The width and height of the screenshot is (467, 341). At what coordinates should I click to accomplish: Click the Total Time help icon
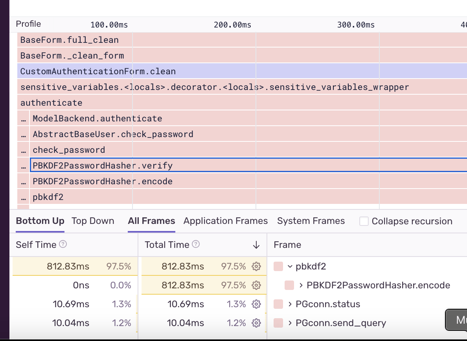(196, 244)
